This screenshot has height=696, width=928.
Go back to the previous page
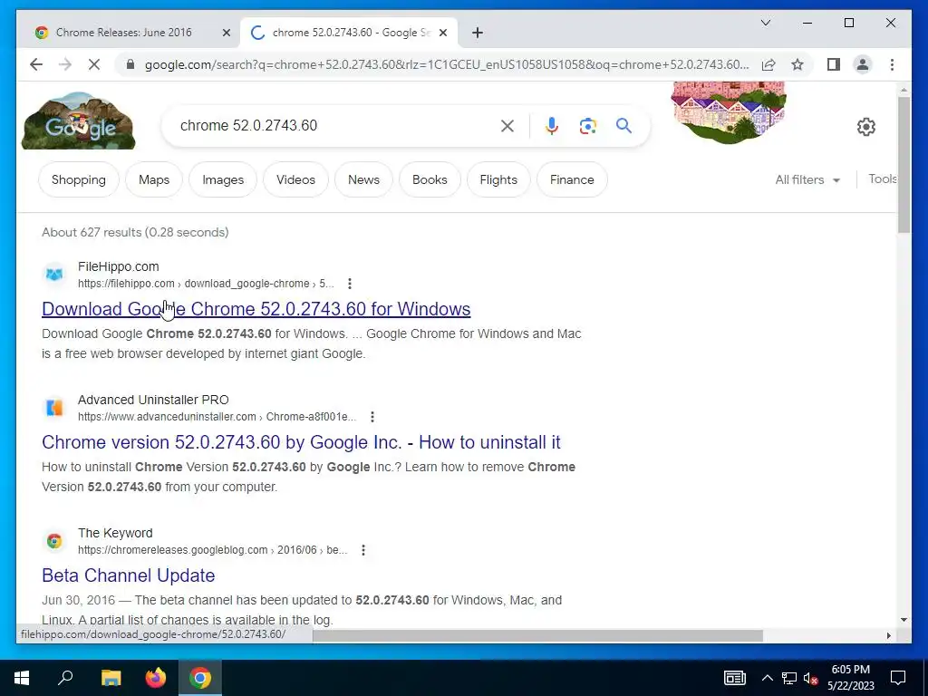[x=36, y=64]
